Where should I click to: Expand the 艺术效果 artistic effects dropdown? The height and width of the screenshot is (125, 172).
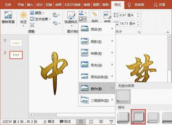click(40, 19)
